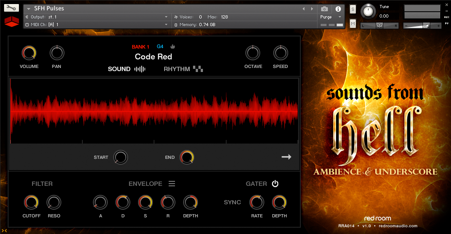Click the filter CUTOFF knob
The height and width of the screenshot is (234, 451).
click(x=31, y=202)
